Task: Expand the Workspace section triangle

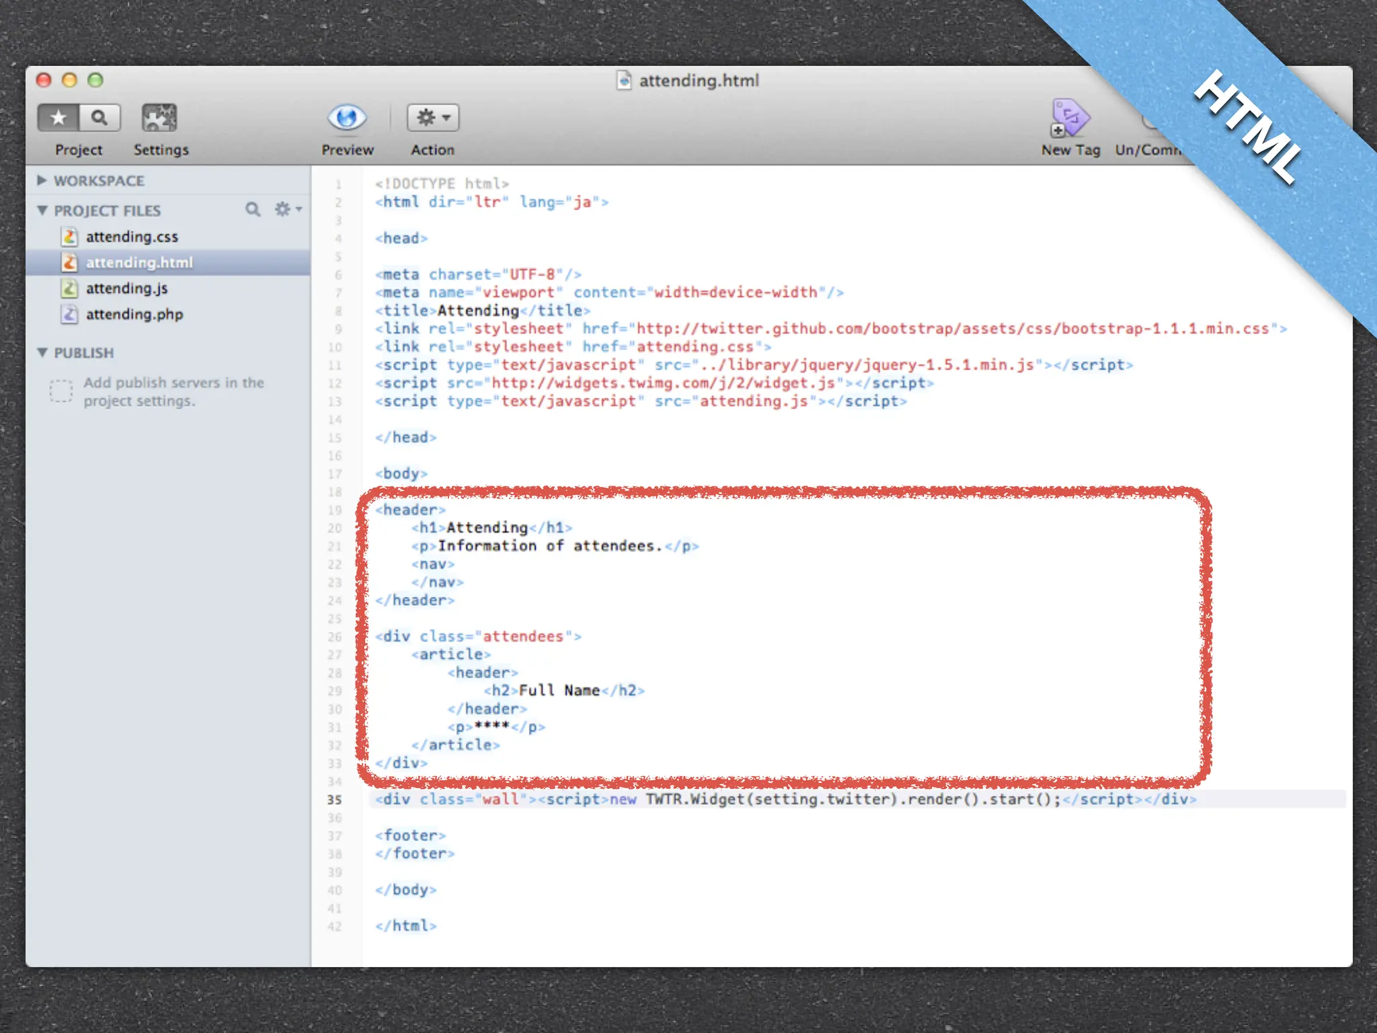Action: [42, 180]
